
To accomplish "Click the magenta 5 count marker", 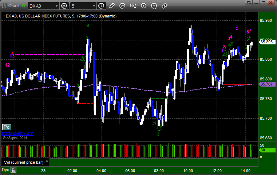I will coord(237,28).
